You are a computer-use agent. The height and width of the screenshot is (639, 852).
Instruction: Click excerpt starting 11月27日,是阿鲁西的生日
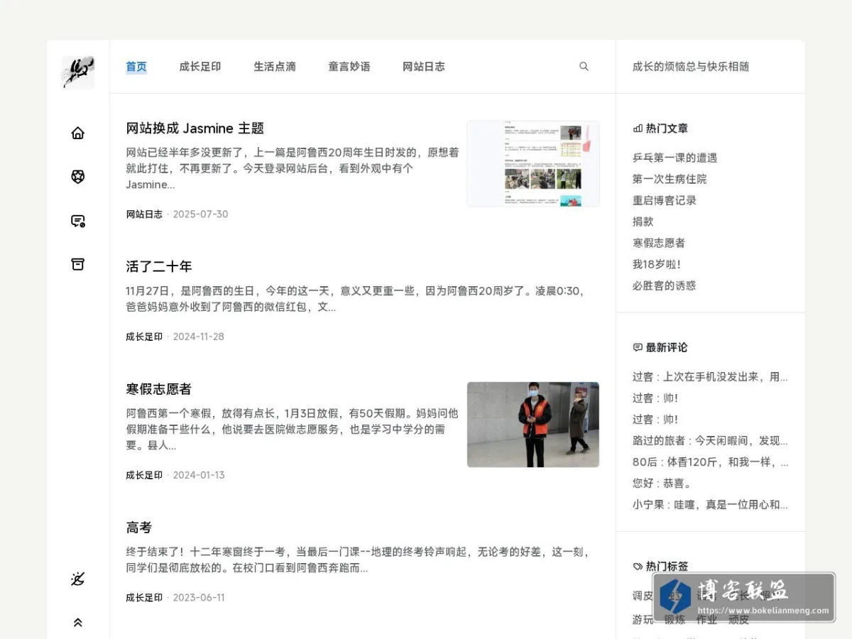(358, 299)
